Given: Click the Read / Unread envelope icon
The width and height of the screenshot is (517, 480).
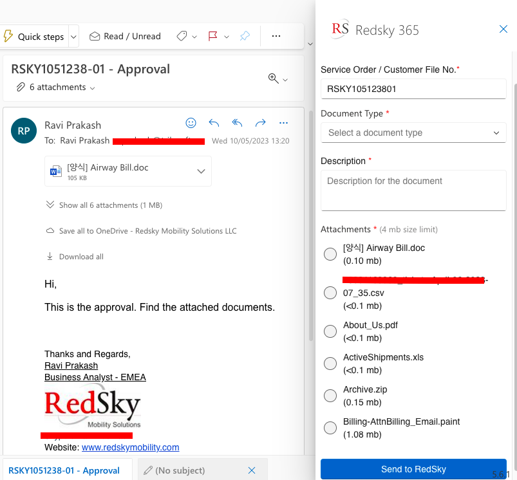Looking at the screenshot, I should click(95, 36).
